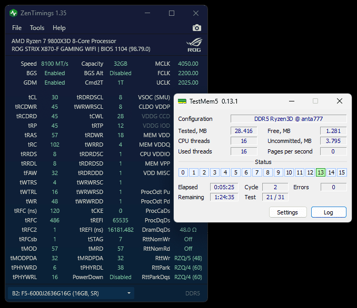The image size is (357, 308).
Task: Click the ROG logo in ZenTimings
Action: pyautogui.click(x=194, y=45)
